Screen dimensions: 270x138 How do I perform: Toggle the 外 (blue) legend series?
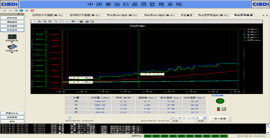(x=251, y=32)
